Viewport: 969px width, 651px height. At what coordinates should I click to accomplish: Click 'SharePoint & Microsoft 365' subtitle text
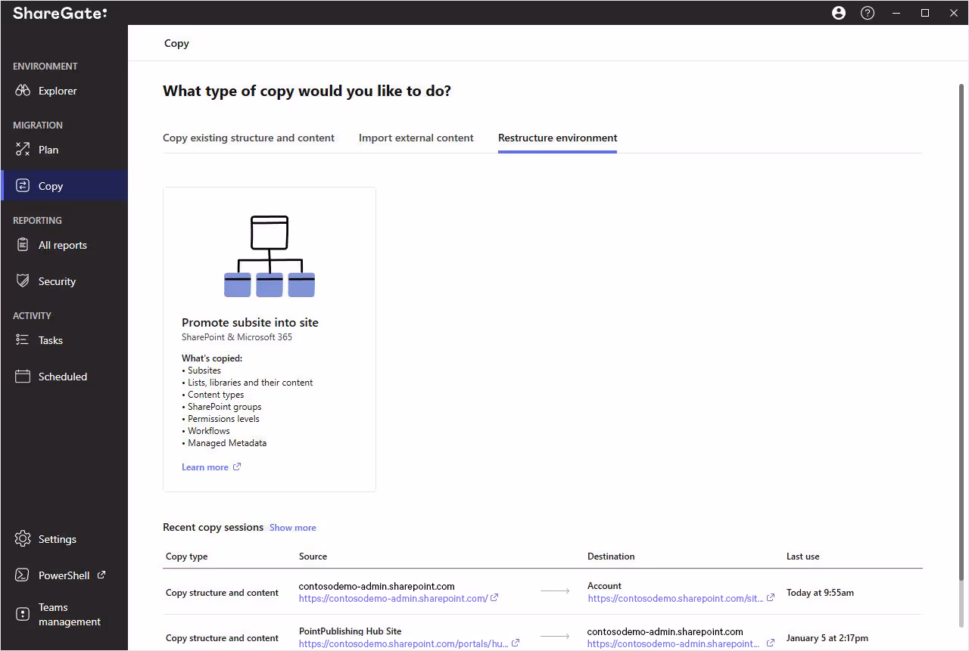pos(237,337)
